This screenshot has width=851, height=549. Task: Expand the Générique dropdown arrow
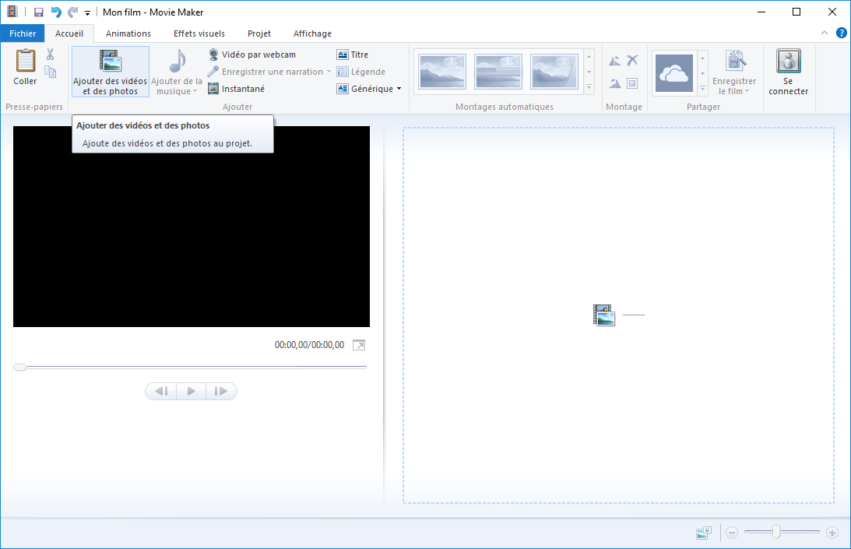coord(399,89)
